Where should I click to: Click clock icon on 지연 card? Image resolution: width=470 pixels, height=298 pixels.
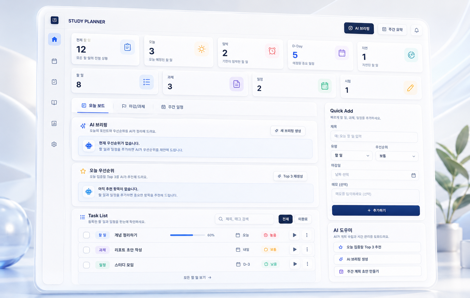point(411,55)
